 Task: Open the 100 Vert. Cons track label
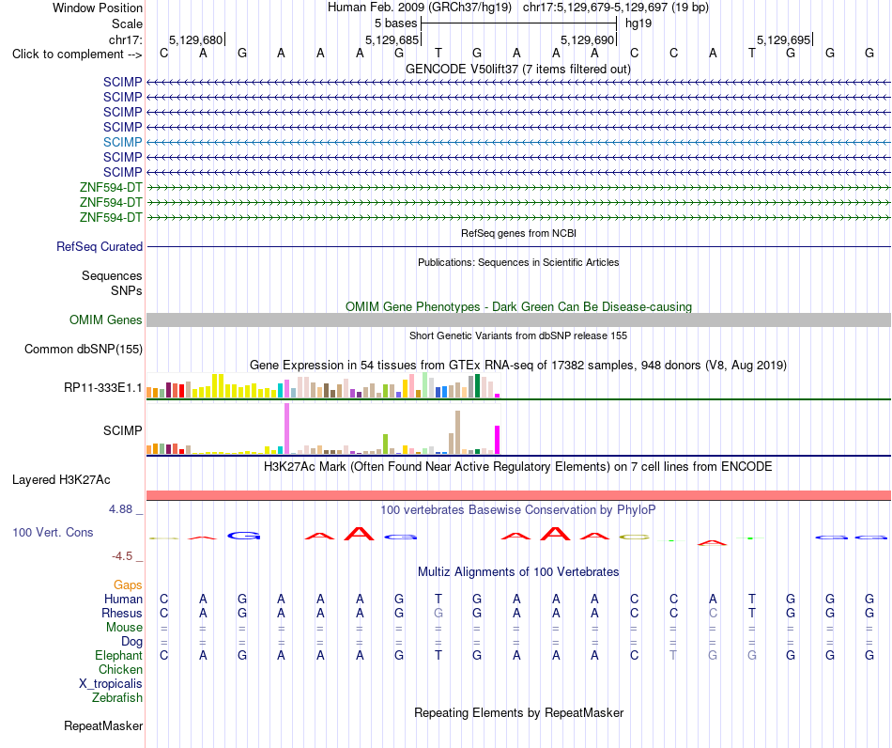[x=53, y=532]
